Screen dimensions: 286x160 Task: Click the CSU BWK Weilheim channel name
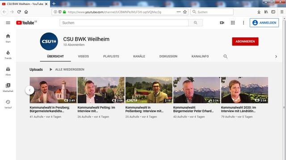click(x=86, y=39)
